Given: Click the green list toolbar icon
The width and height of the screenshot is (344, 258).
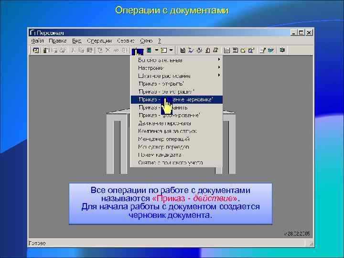Looking at the screenshot, I should coord(149,51).
